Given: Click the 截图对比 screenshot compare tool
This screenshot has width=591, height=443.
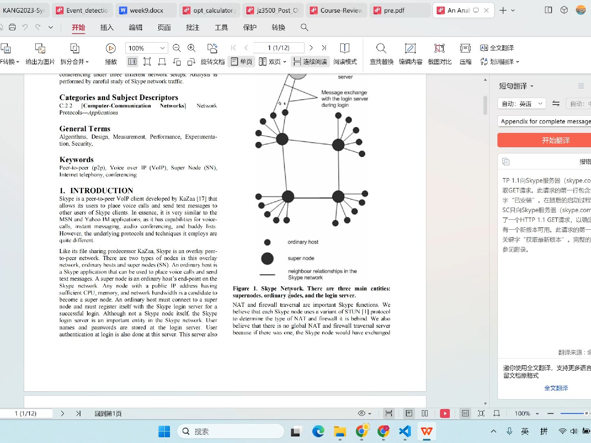Looking at the screenshot, I should tap(440, 54).
